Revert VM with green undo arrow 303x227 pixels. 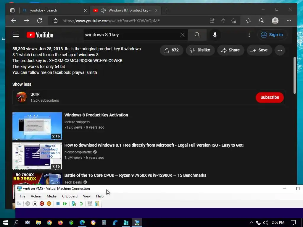point(81,204)
